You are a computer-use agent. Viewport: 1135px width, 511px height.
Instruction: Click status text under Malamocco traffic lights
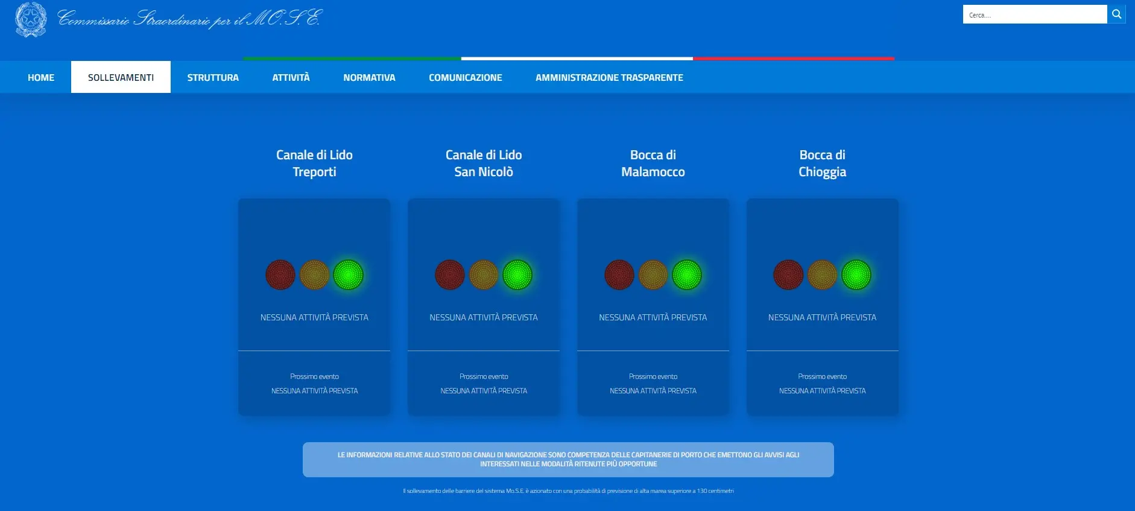[653, 317]
